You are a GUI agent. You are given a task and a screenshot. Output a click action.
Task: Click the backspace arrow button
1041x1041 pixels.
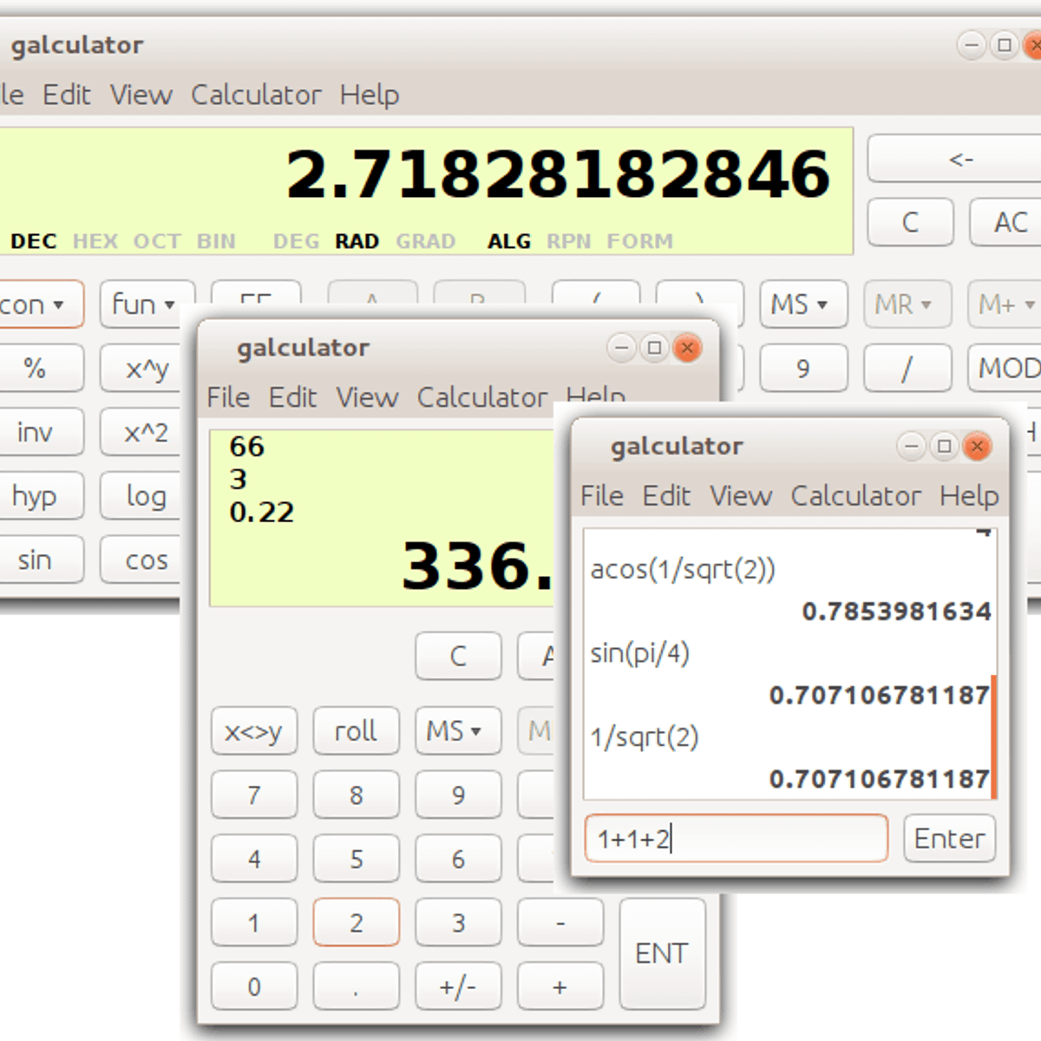pyautogui.click(x=959, y=160)
